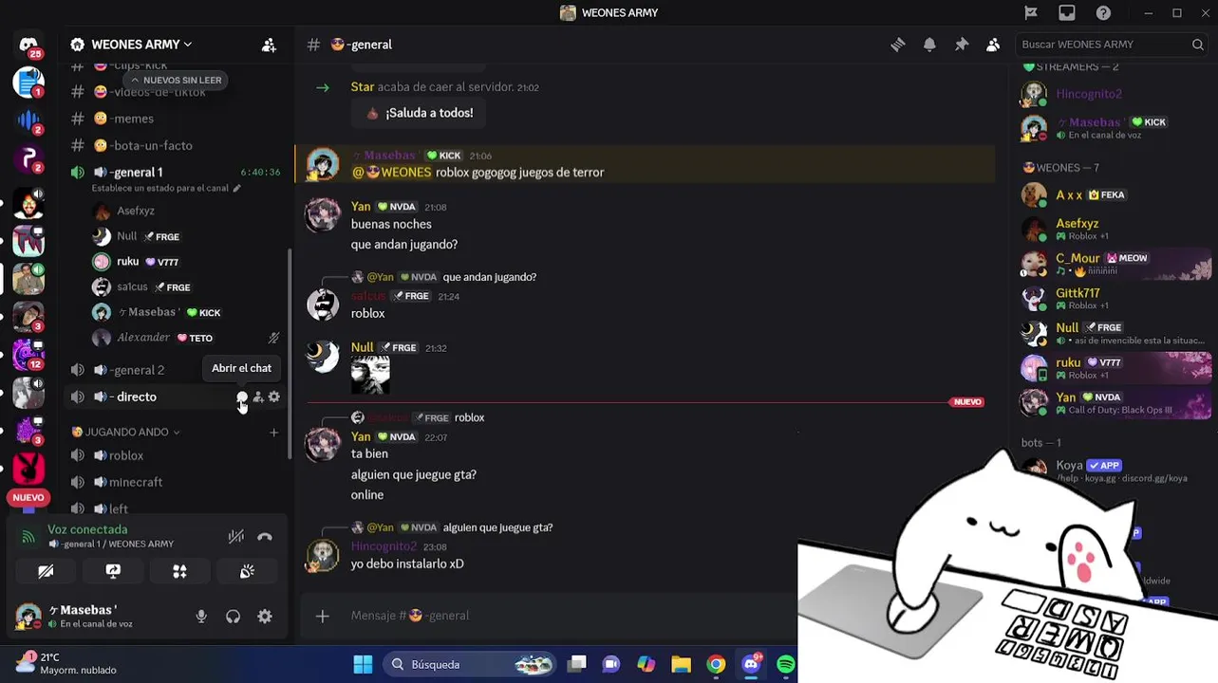1218x683 pixels.
Task: Disconnect from voice with the hang-up icon
Action: (x=265, y=537)
